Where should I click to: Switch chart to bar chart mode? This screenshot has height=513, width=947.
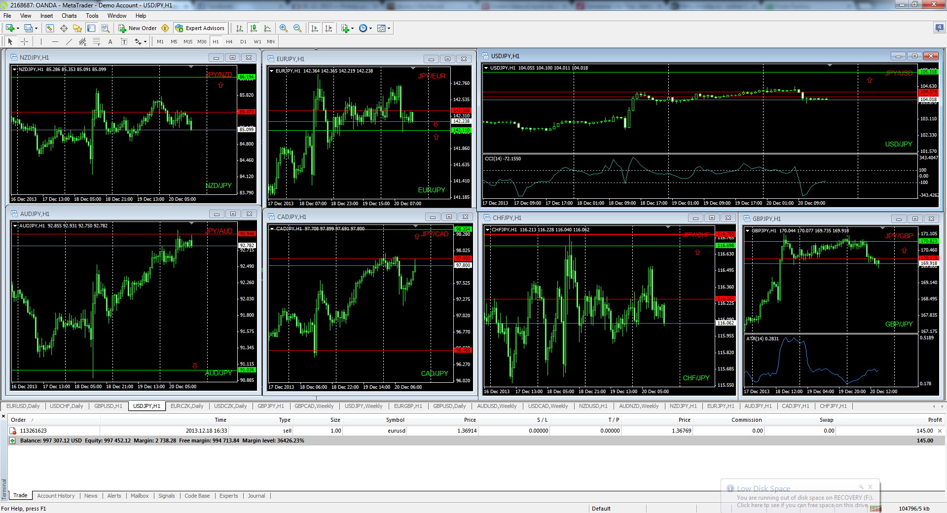click(x=240, y=28)
